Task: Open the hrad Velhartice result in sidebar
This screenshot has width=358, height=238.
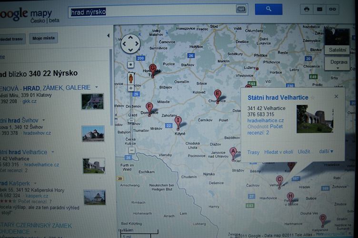Action: click(x=23, y=152)
